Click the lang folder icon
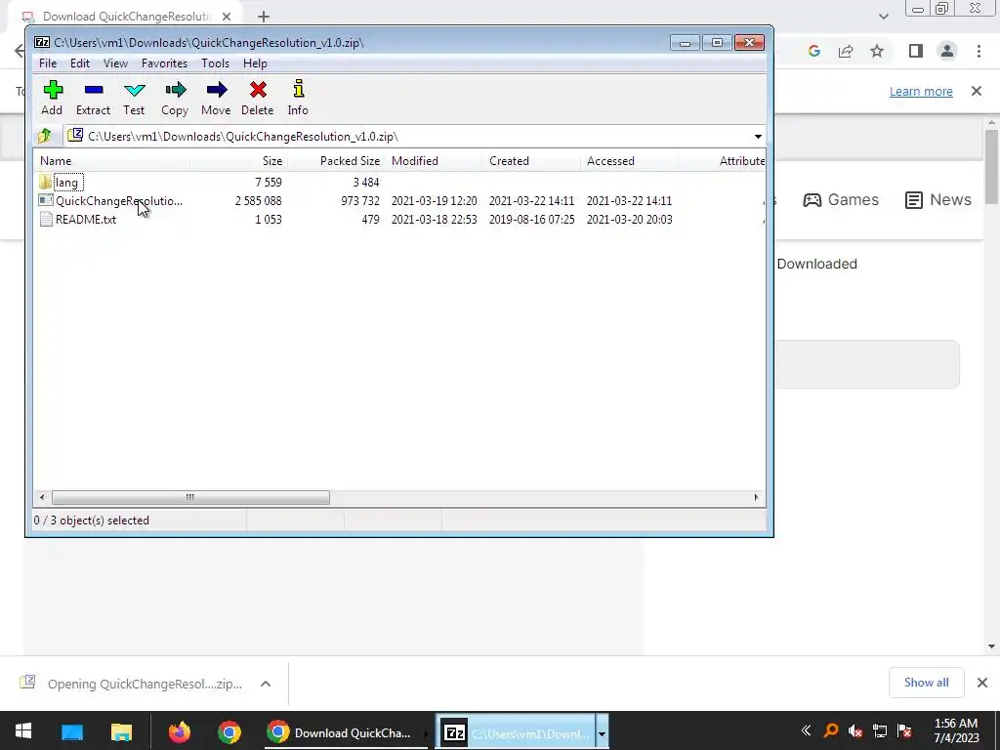Screen dimensions: 1000x750 [45, 183]
